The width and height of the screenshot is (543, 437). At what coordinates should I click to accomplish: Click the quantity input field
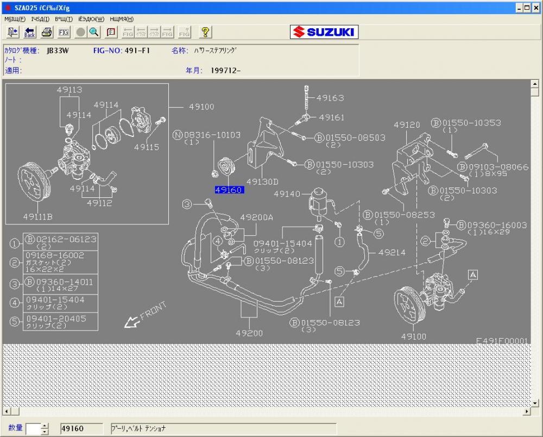coord(33,428)
